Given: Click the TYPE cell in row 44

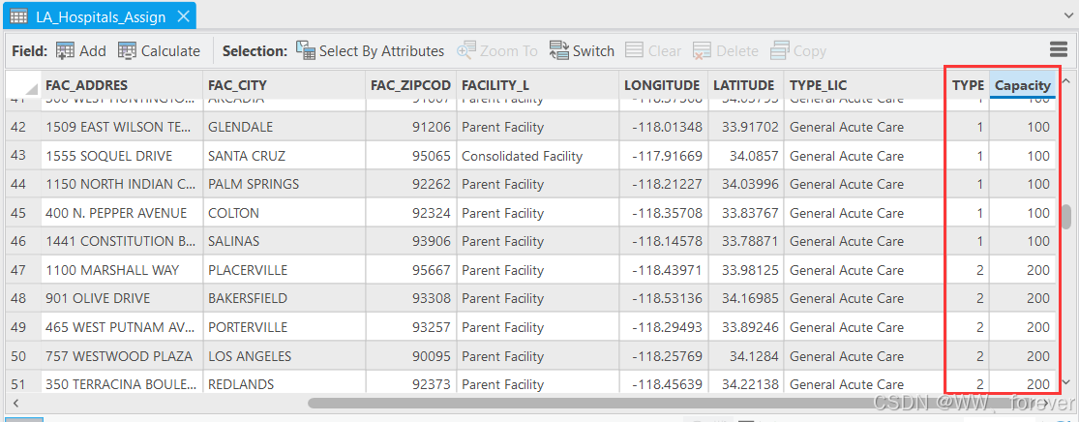Looking at the screenshot, I should [969, 185].
